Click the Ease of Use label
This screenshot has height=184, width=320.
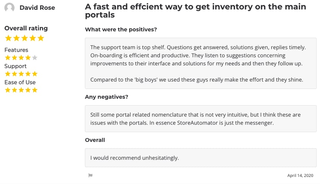pyautogui.click(x=20, y=82)
